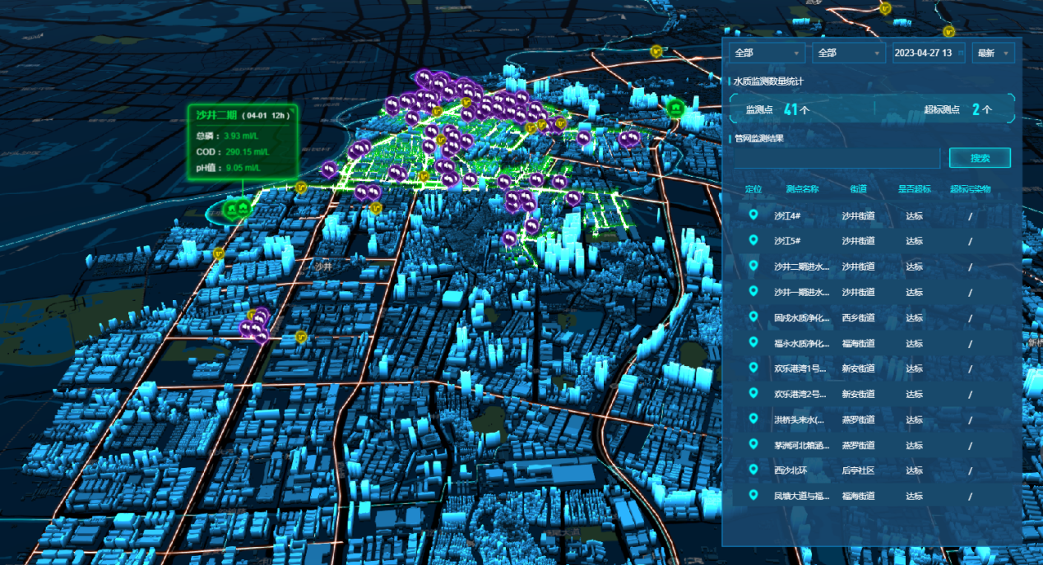
Task: Open the 最新 dropdown
Action: [x=993, y=53]
